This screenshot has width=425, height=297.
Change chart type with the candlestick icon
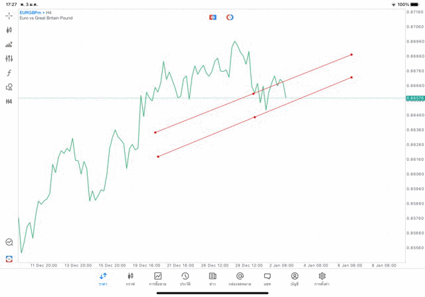9,30
